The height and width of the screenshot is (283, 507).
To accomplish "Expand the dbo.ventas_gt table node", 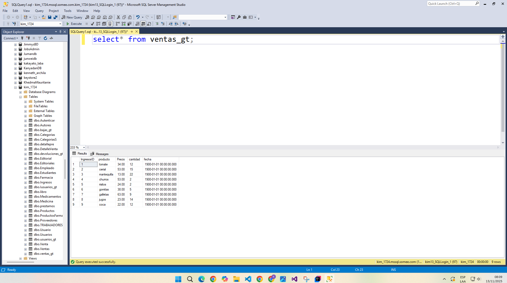I will click(x=26, y=254).
